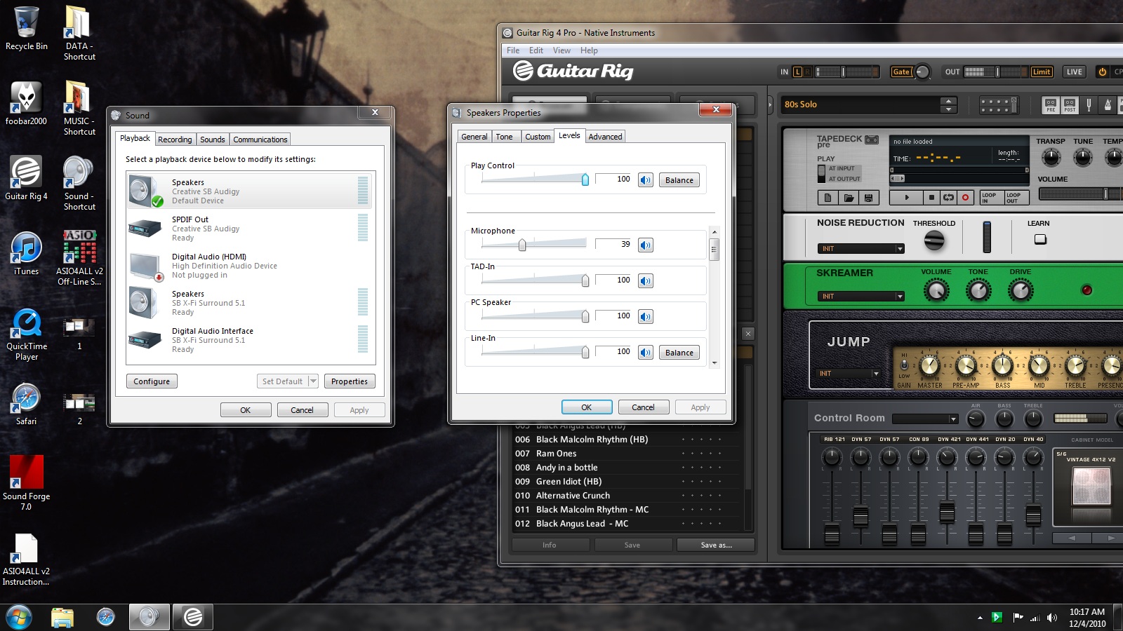1123x631 pixels.
Task: Switch Tapedeck play At Input/At Output
Action: point(821,173)
